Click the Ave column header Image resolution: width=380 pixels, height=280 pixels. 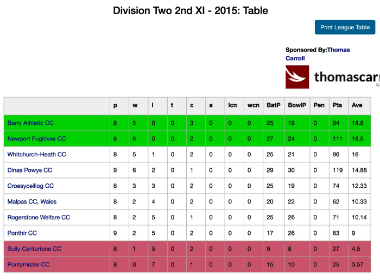coord(357,105)
